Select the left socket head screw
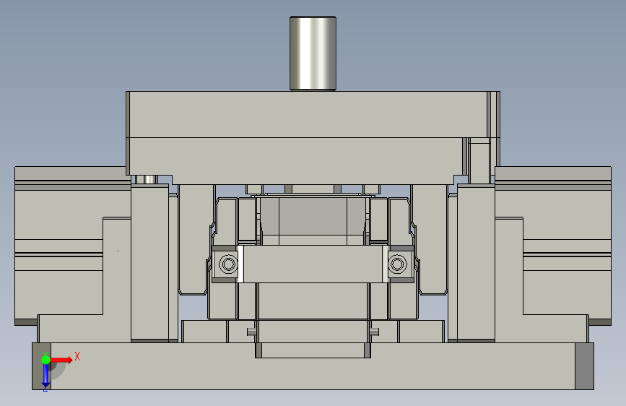Screen dimensions: 626x406 (228, 264)
